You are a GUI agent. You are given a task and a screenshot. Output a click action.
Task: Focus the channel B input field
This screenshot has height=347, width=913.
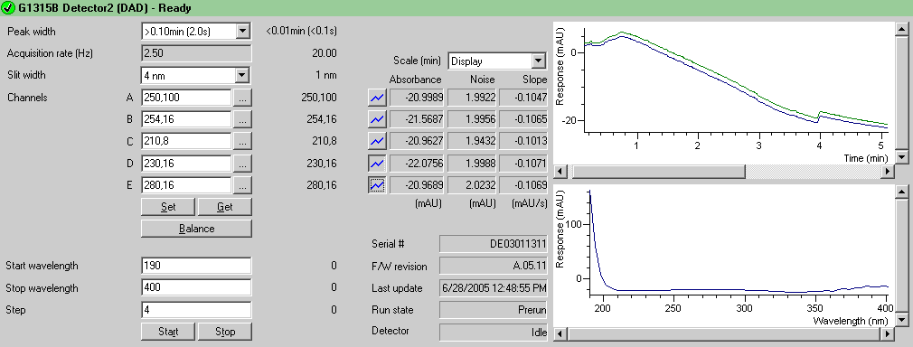click(186, 119)
